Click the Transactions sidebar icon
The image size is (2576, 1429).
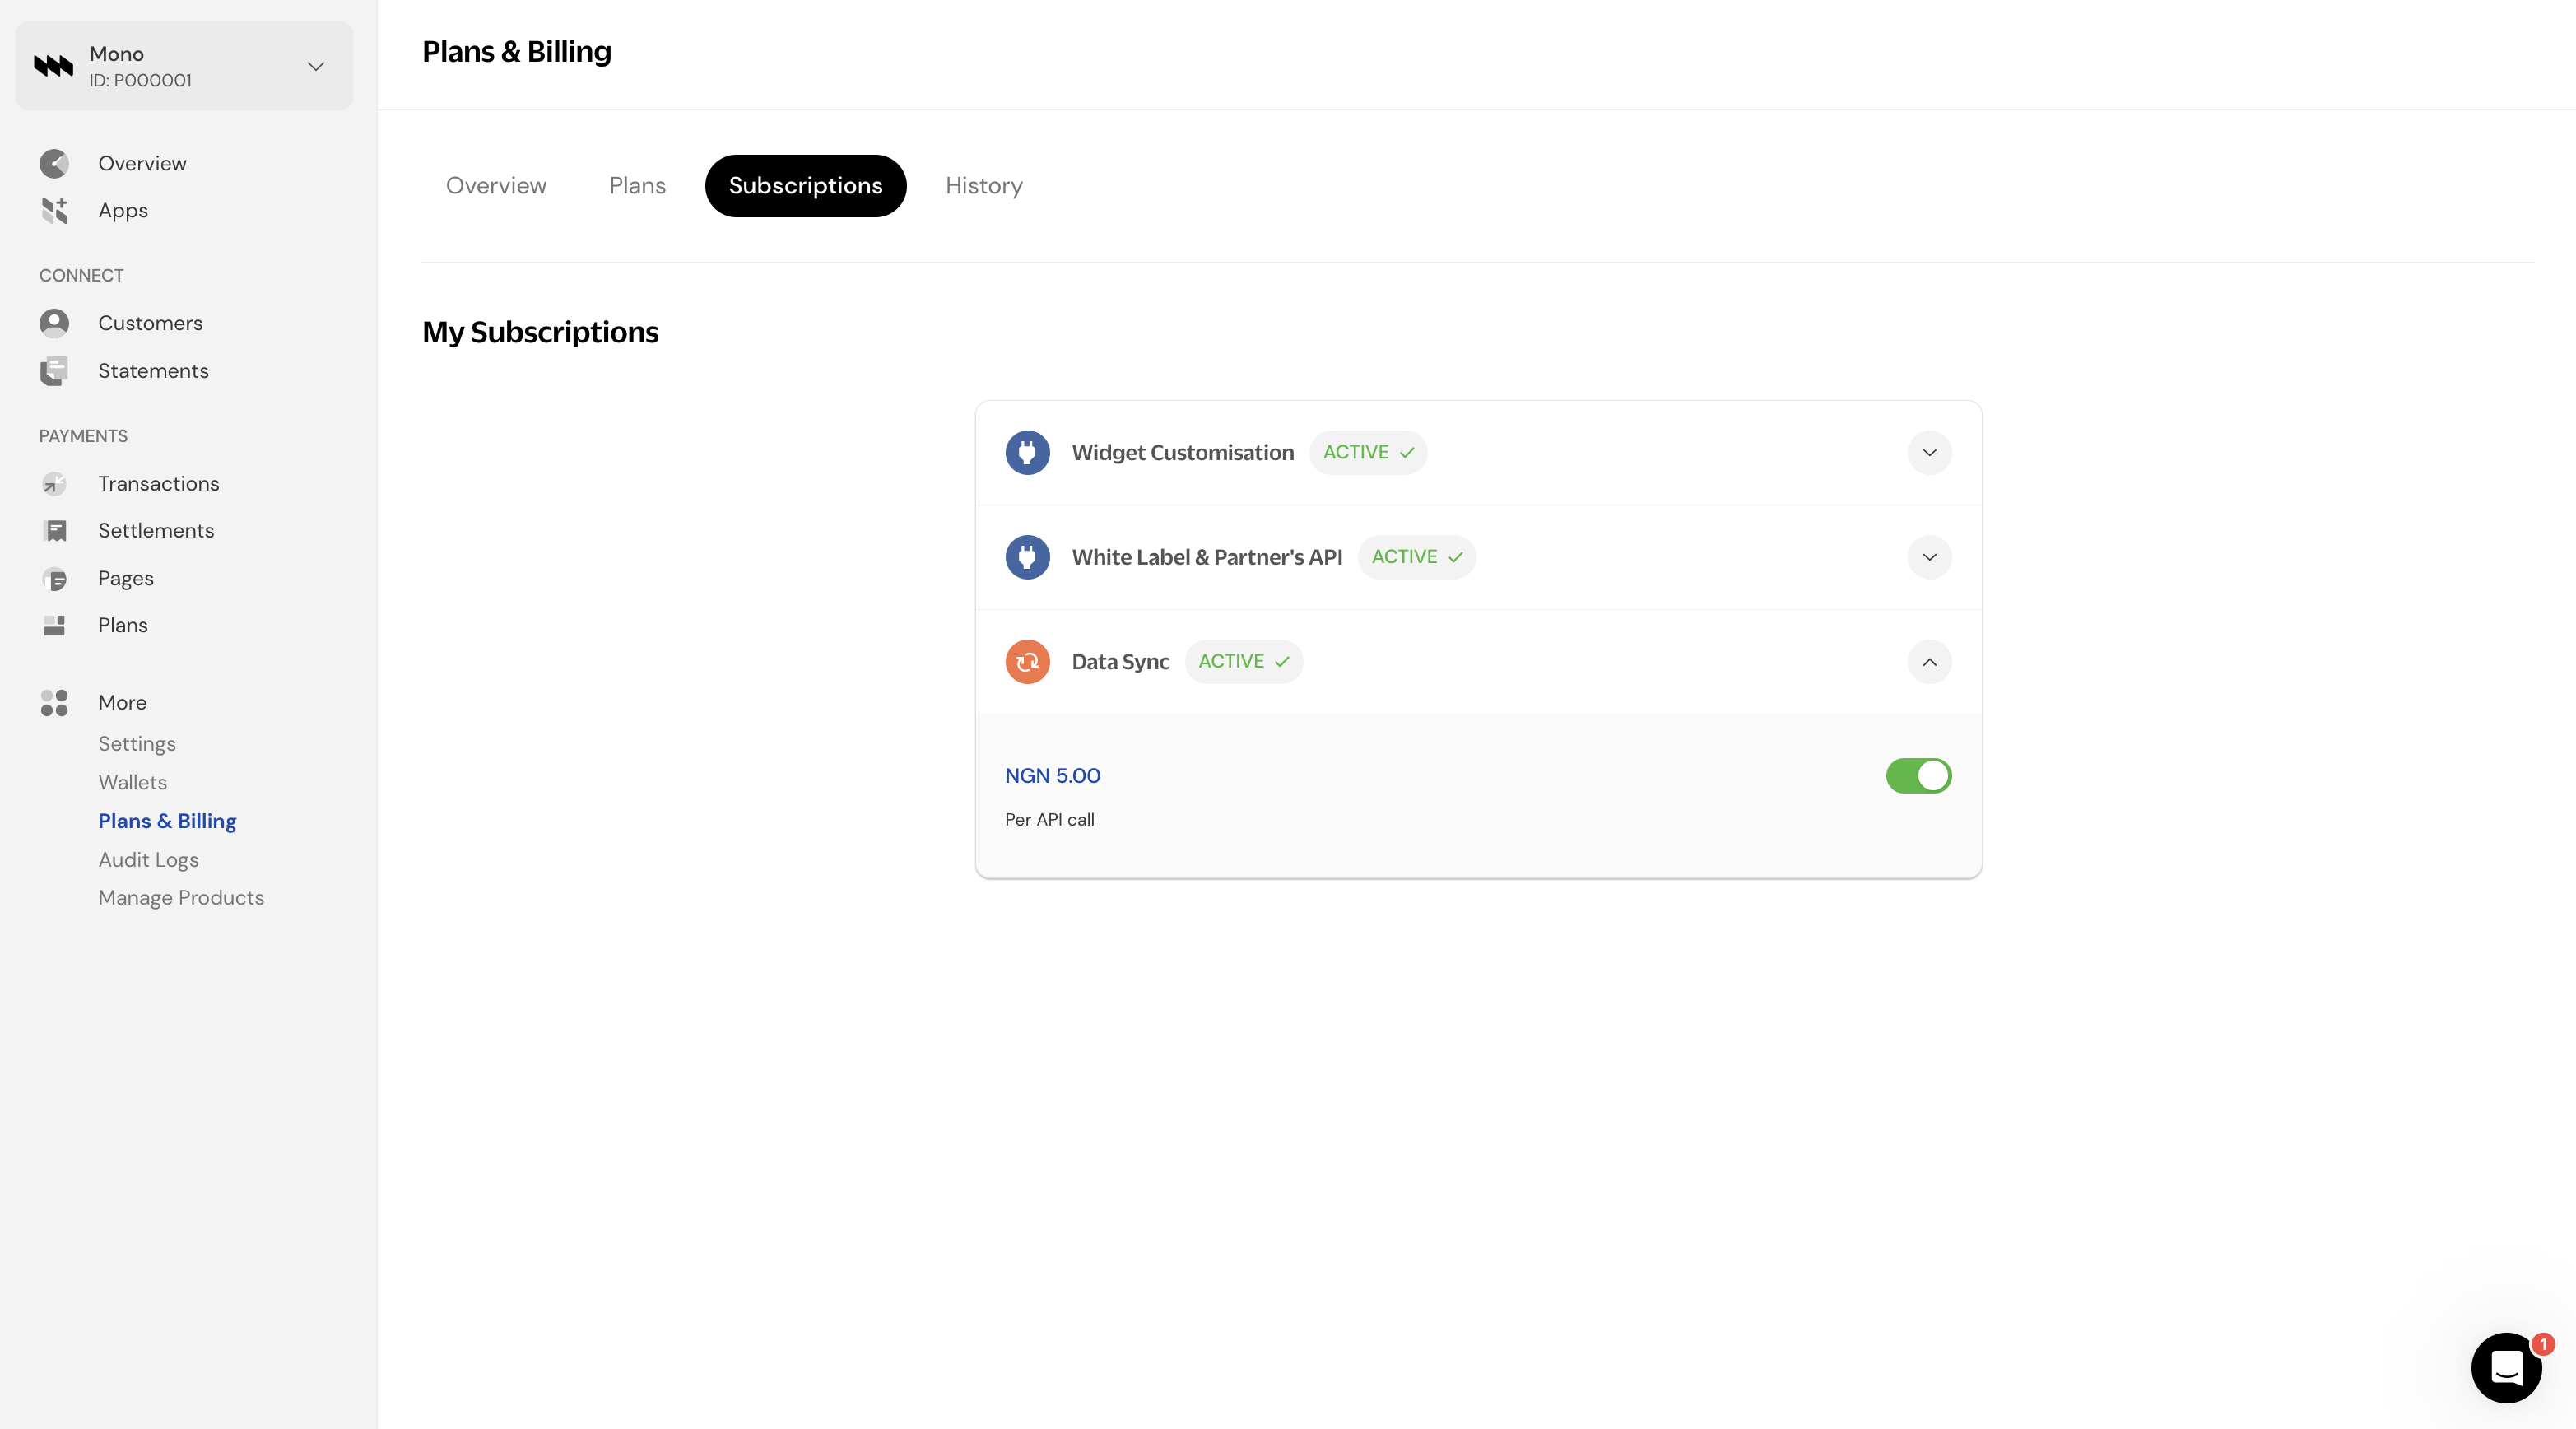point(54,484)
